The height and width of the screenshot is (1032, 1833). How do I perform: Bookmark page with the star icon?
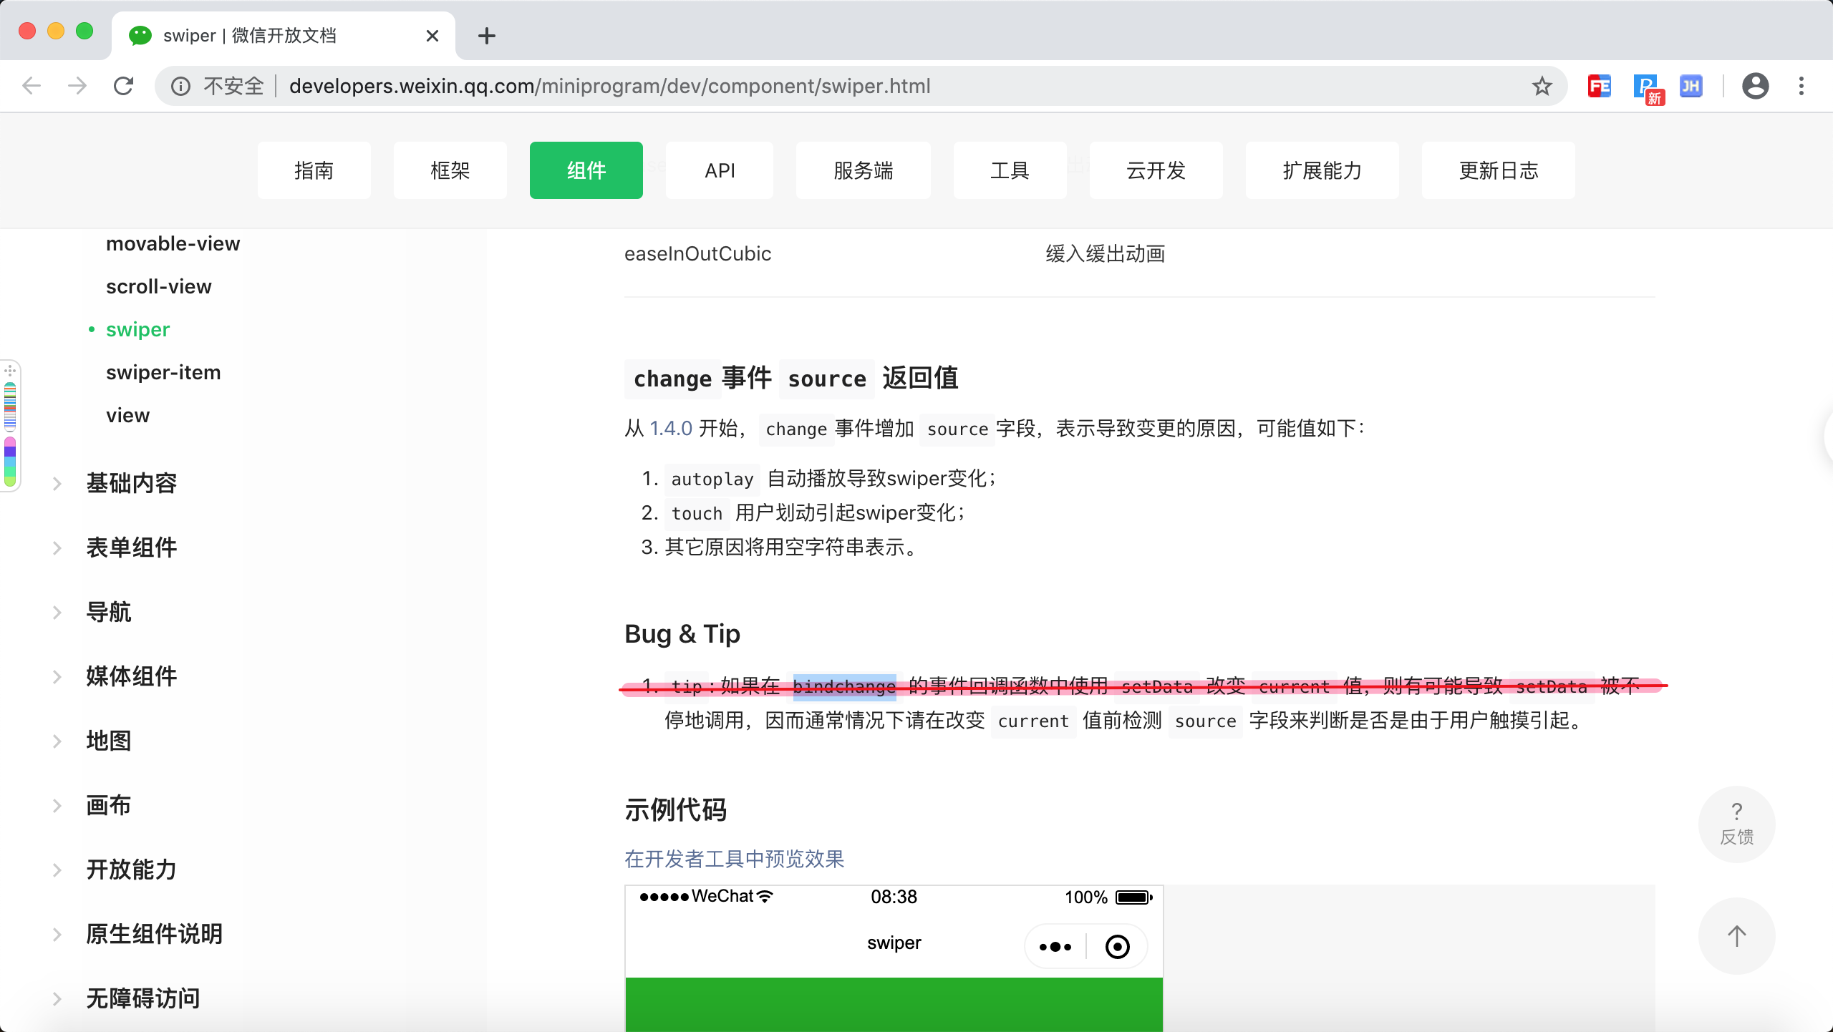[1542, 86]
